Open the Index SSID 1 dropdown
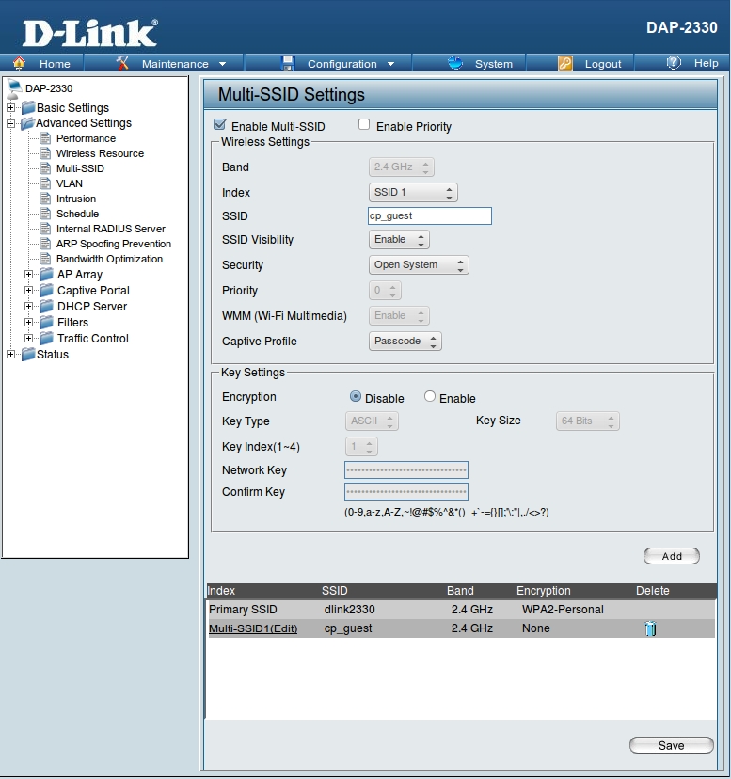The image size is (731, 779). 412,193
